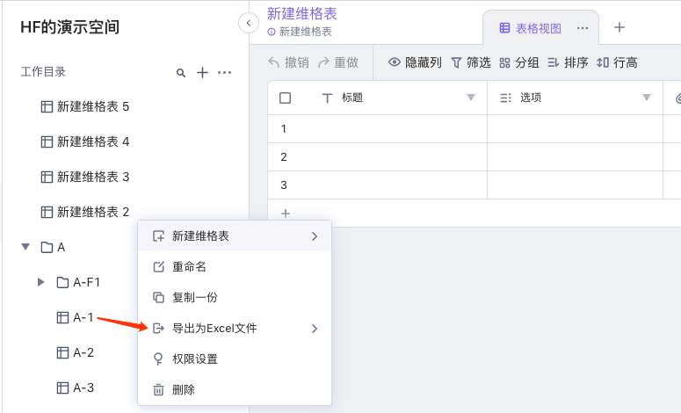
Task: Click the 撤销 undo button
Action: click(289, 62)
